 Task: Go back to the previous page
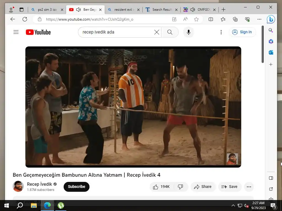[x=13, y=19]
